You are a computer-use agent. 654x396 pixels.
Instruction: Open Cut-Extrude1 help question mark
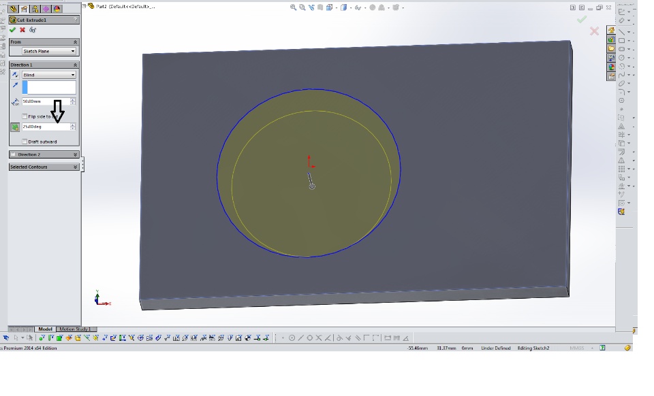(x=75, y=20)
